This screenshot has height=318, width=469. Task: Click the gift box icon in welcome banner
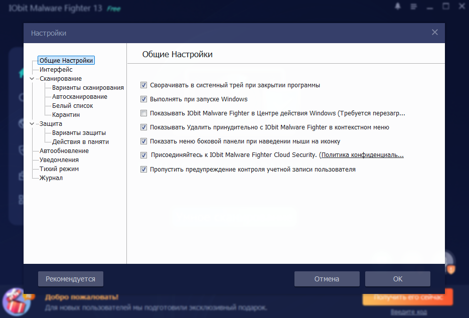coord(17,301)
